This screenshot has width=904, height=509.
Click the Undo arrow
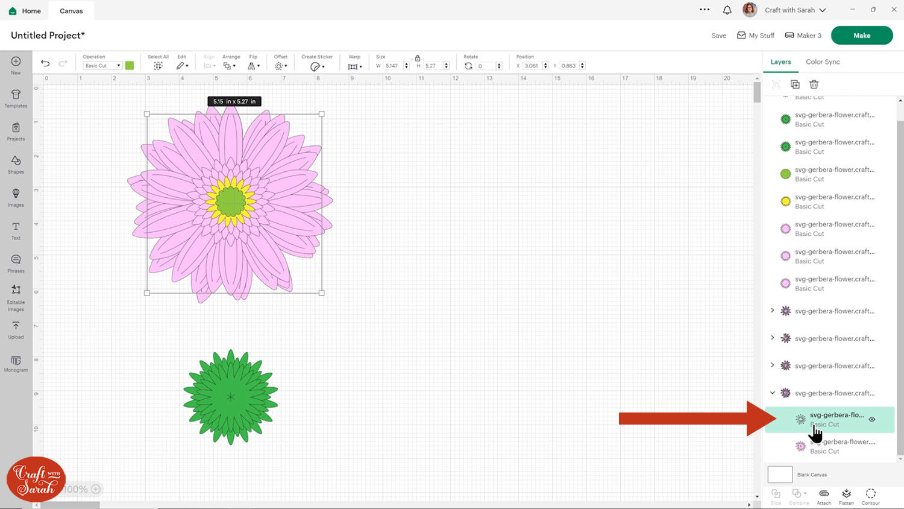point(45,63)
